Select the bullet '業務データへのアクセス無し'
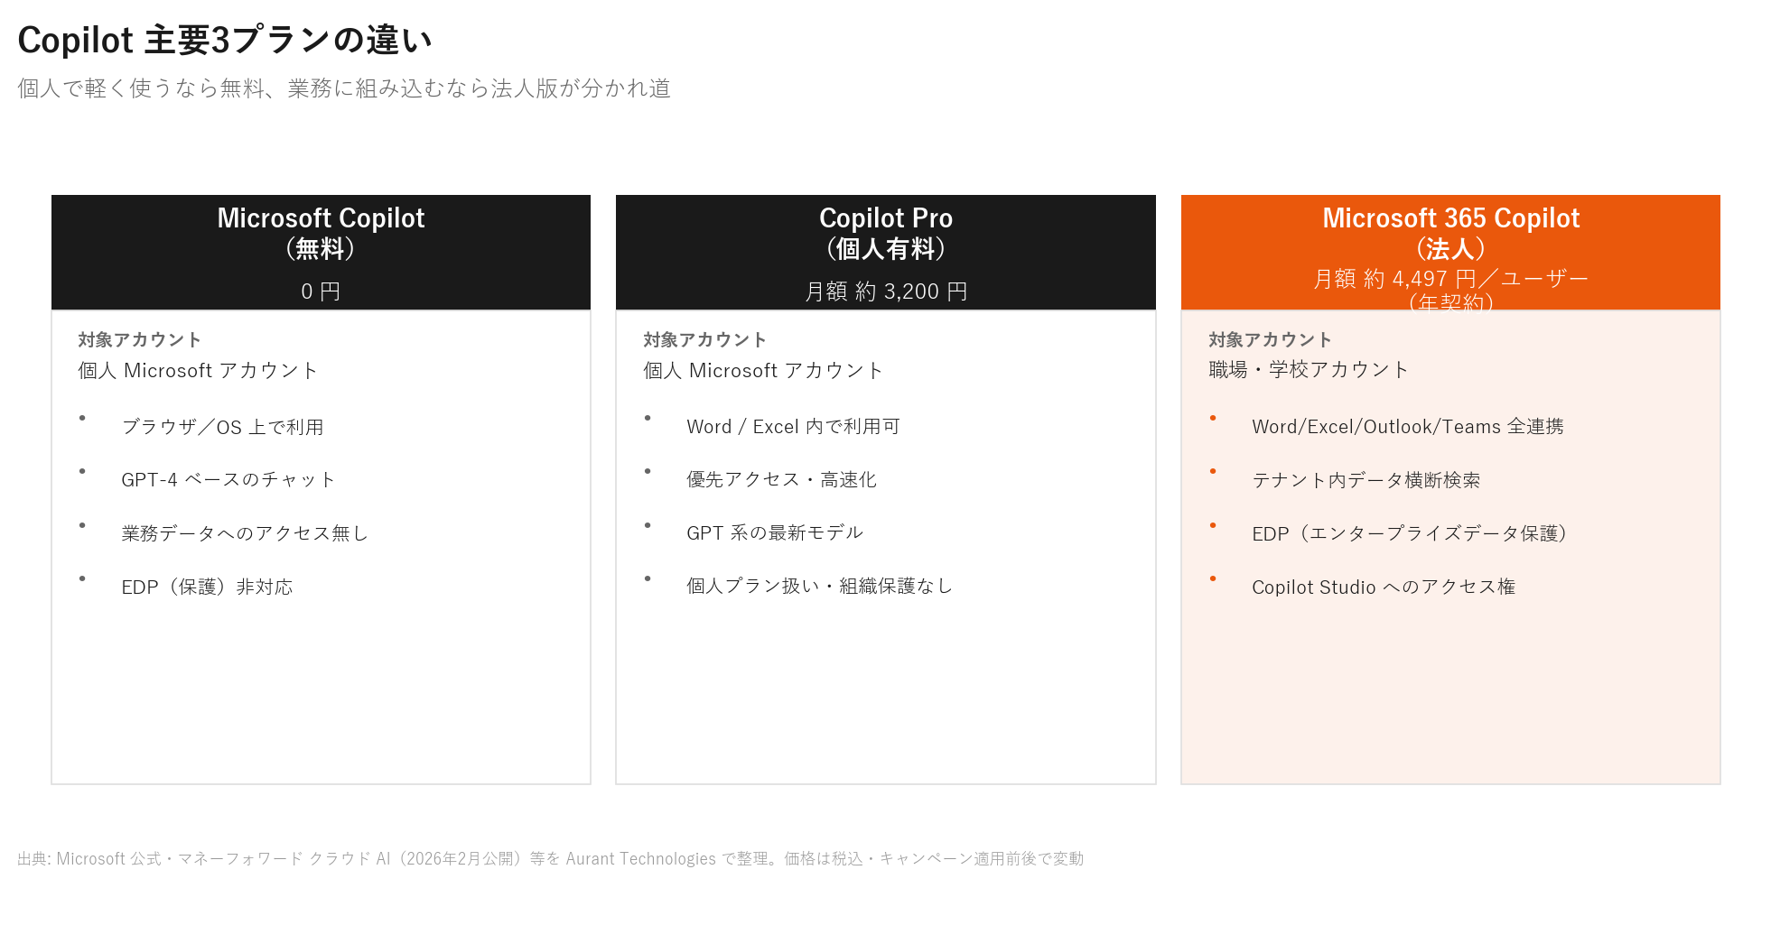Viewport: 1771px width, 925px height. tap(245, 533)
